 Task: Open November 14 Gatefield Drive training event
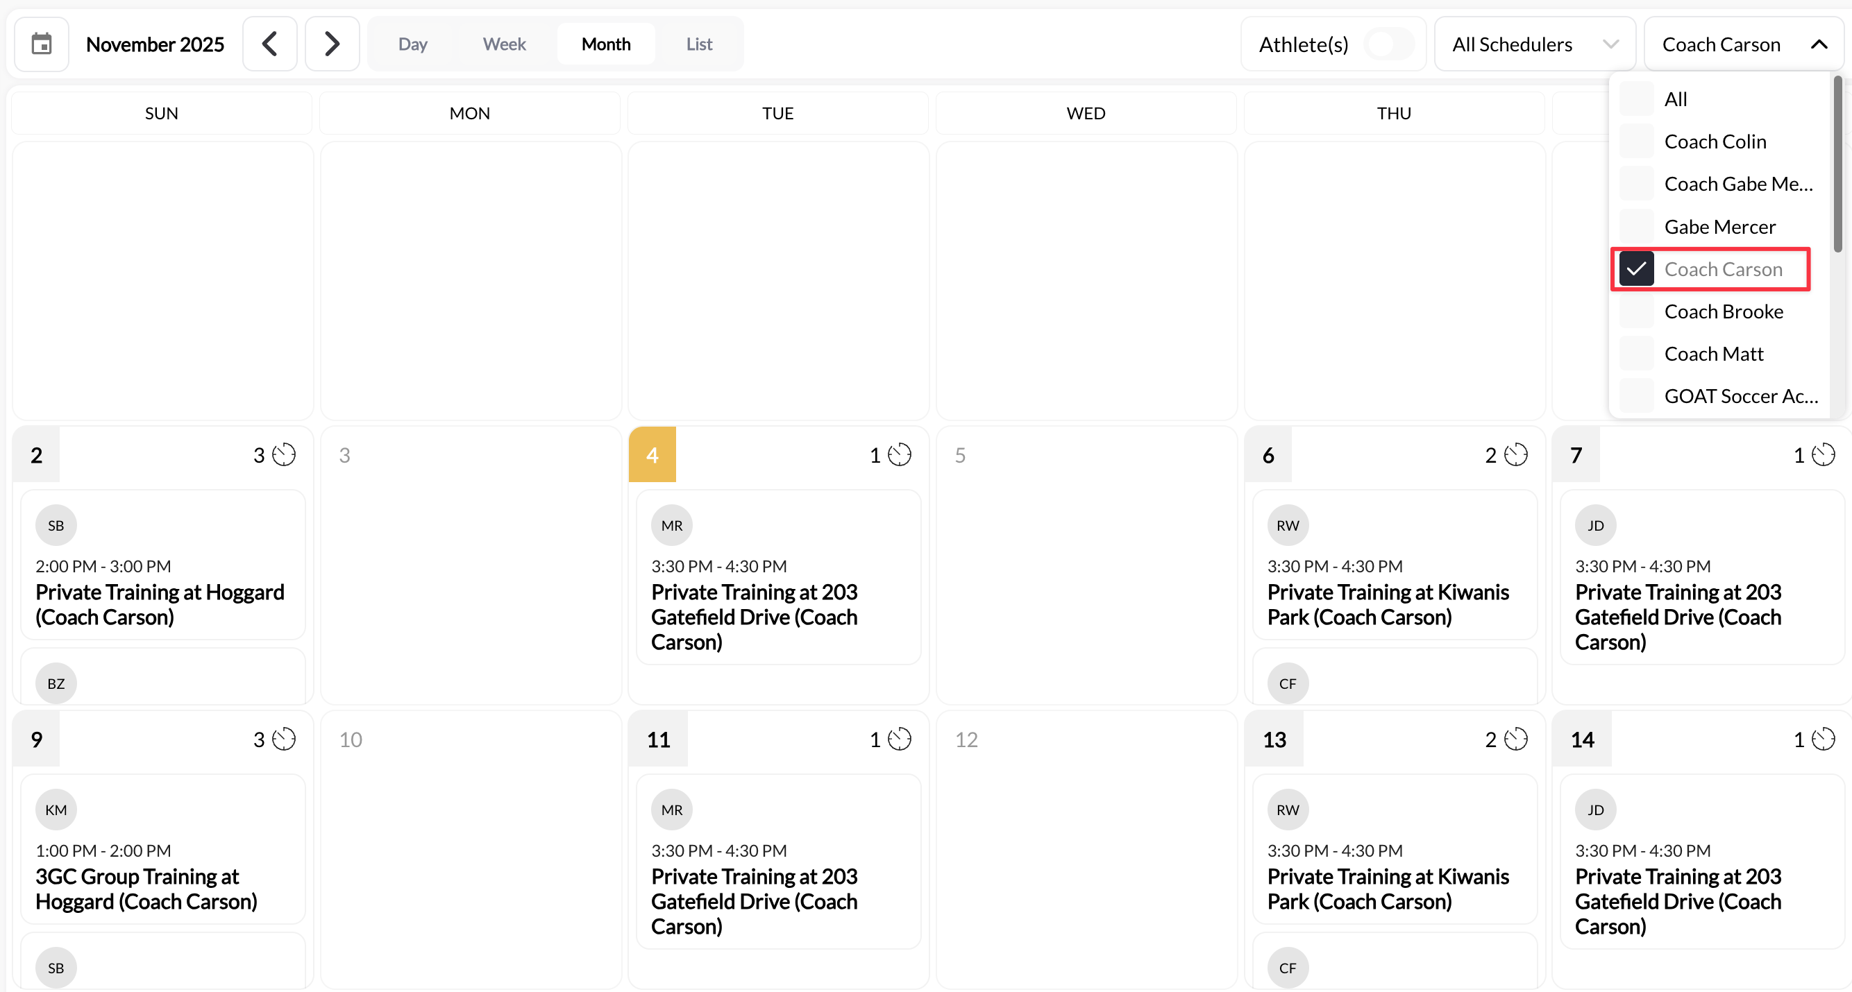click(x=1703, y=862)
